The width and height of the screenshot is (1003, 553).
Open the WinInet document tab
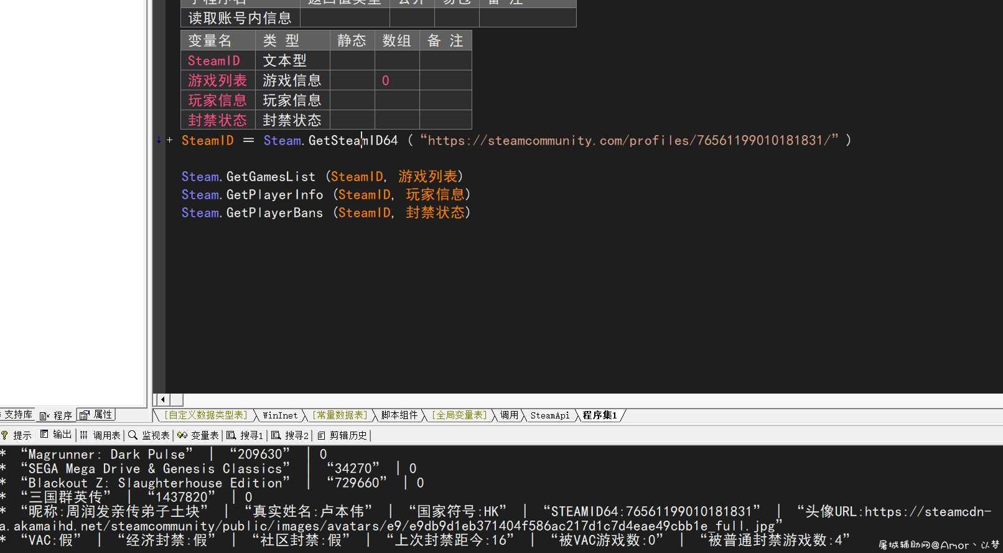(280, 415)
